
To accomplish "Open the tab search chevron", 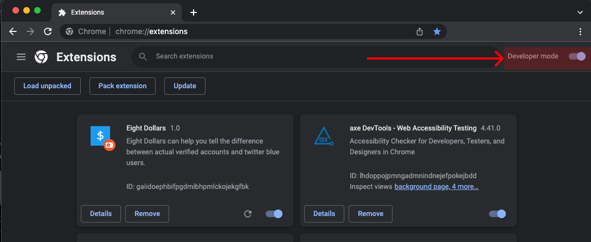I will 580,12.
